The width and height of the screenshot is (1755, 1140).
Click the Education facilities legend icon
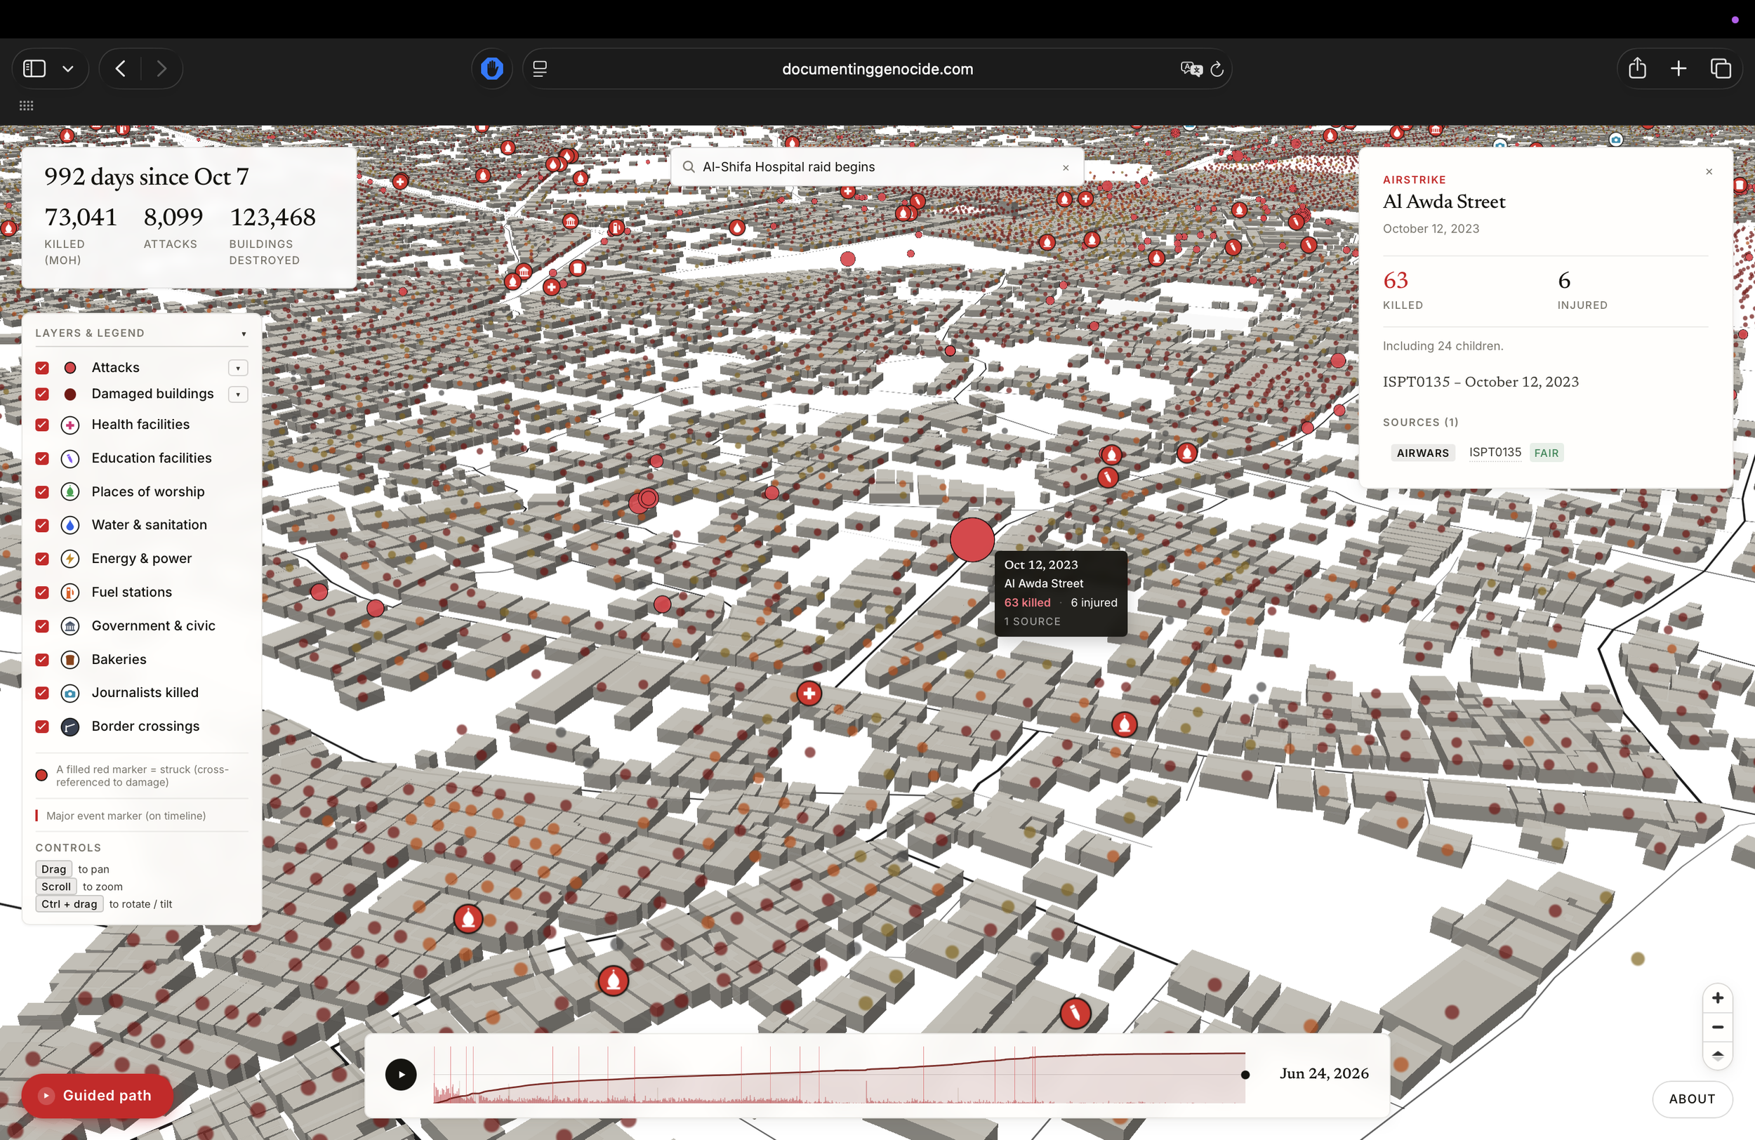point(70,458)
